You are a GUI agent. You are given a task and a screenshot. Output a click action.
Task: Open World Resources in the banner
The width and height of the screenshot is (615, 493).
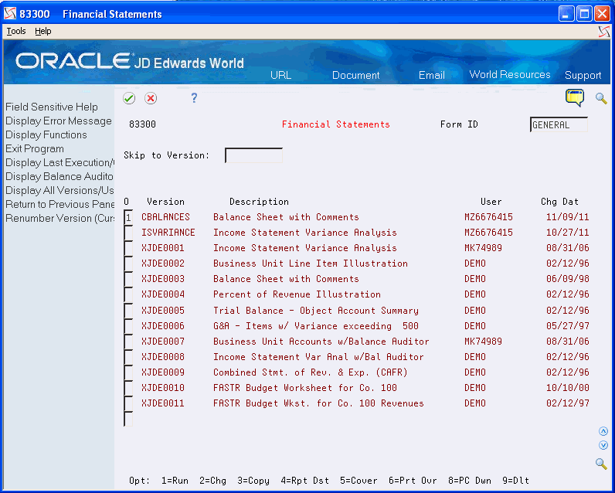510,74
